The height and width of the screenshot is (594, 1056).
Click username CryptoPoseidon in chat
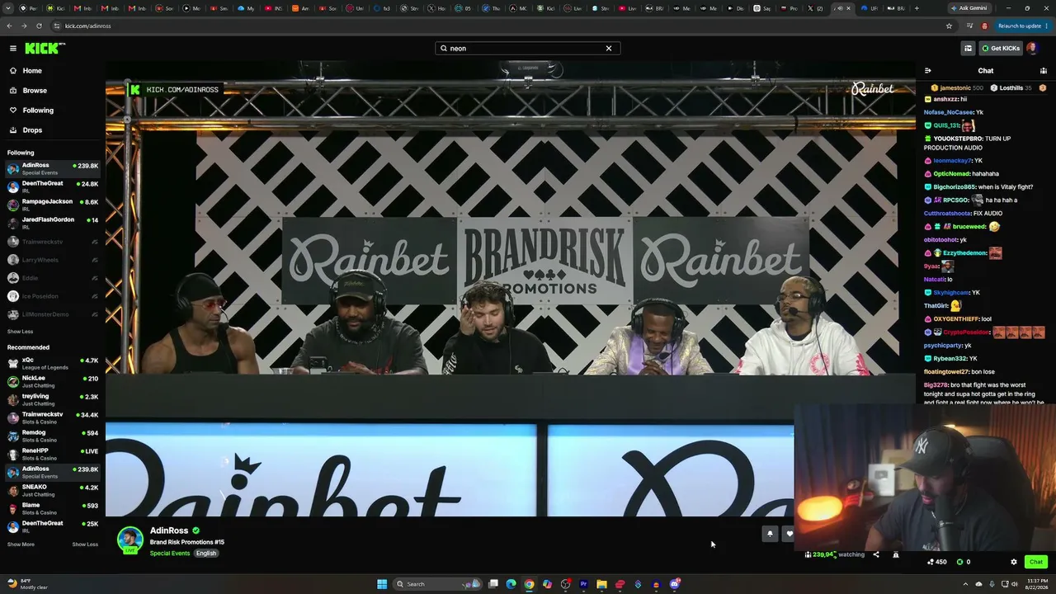click(966, 332)
